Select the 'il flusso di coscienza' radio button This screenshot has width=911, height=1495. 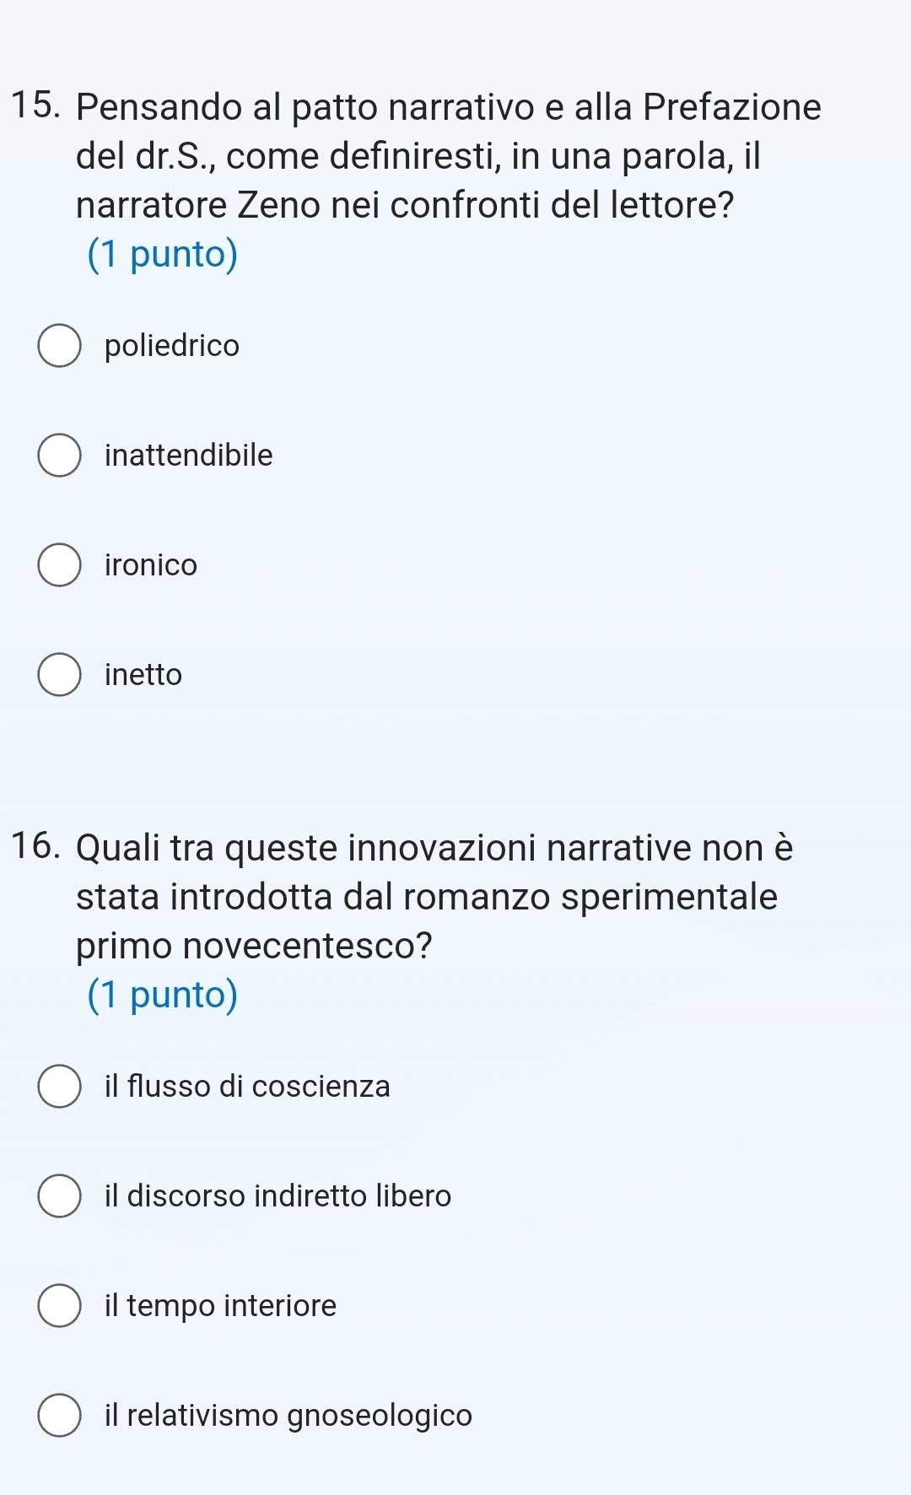[59, 1087]
